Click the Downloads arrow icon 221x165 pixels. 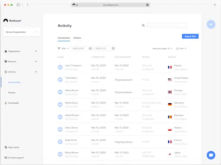click(6, 103)
